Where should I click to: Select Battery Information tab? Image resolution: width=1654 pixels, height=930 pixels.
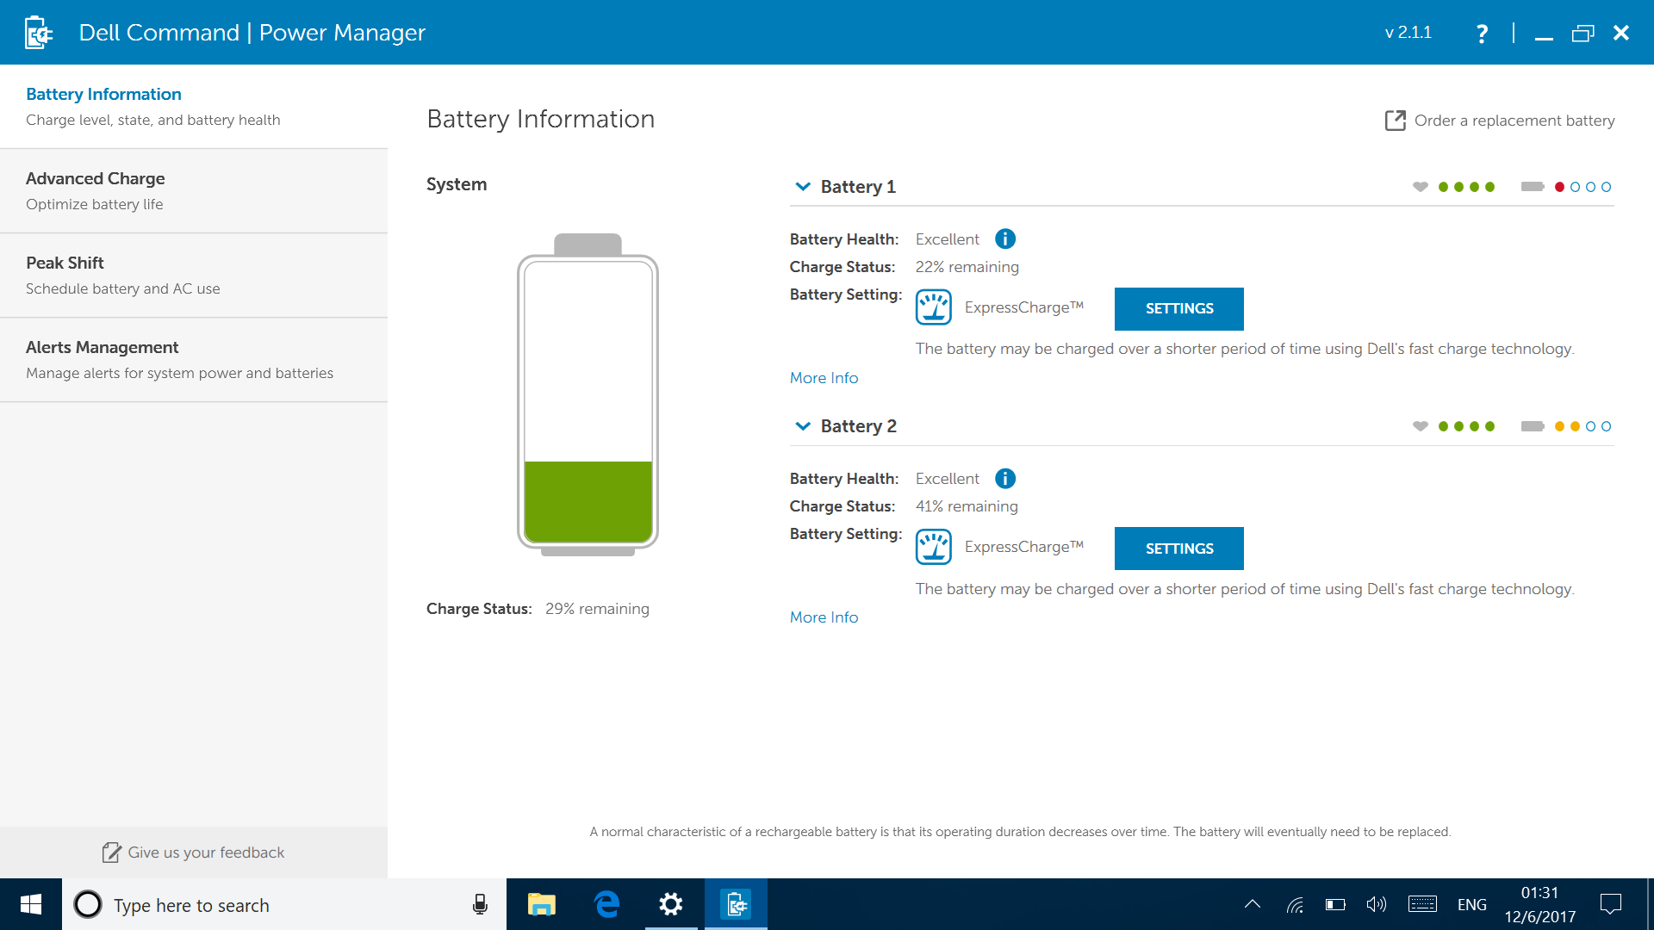point(194,107)
